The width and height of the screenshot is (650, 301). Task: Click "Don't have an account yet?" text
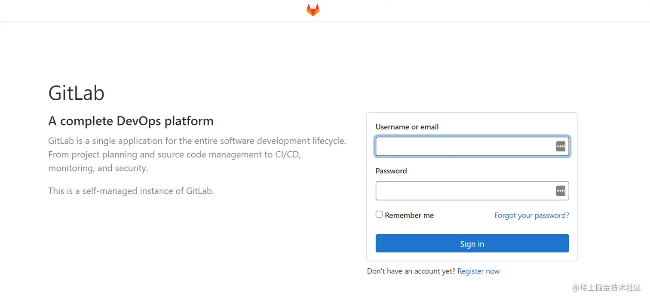[411, 271]
